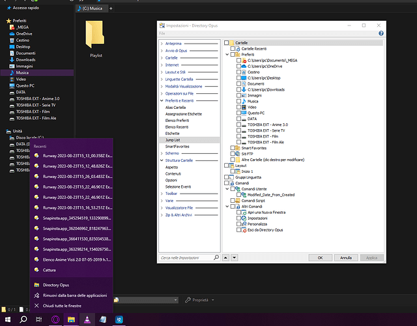Enable the Siti FTP checkbox

click(233, 154)
